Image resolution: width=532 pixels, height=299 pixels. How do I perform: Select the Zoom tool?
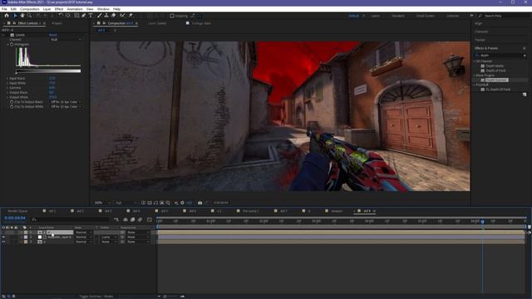[x=30, y=16]
